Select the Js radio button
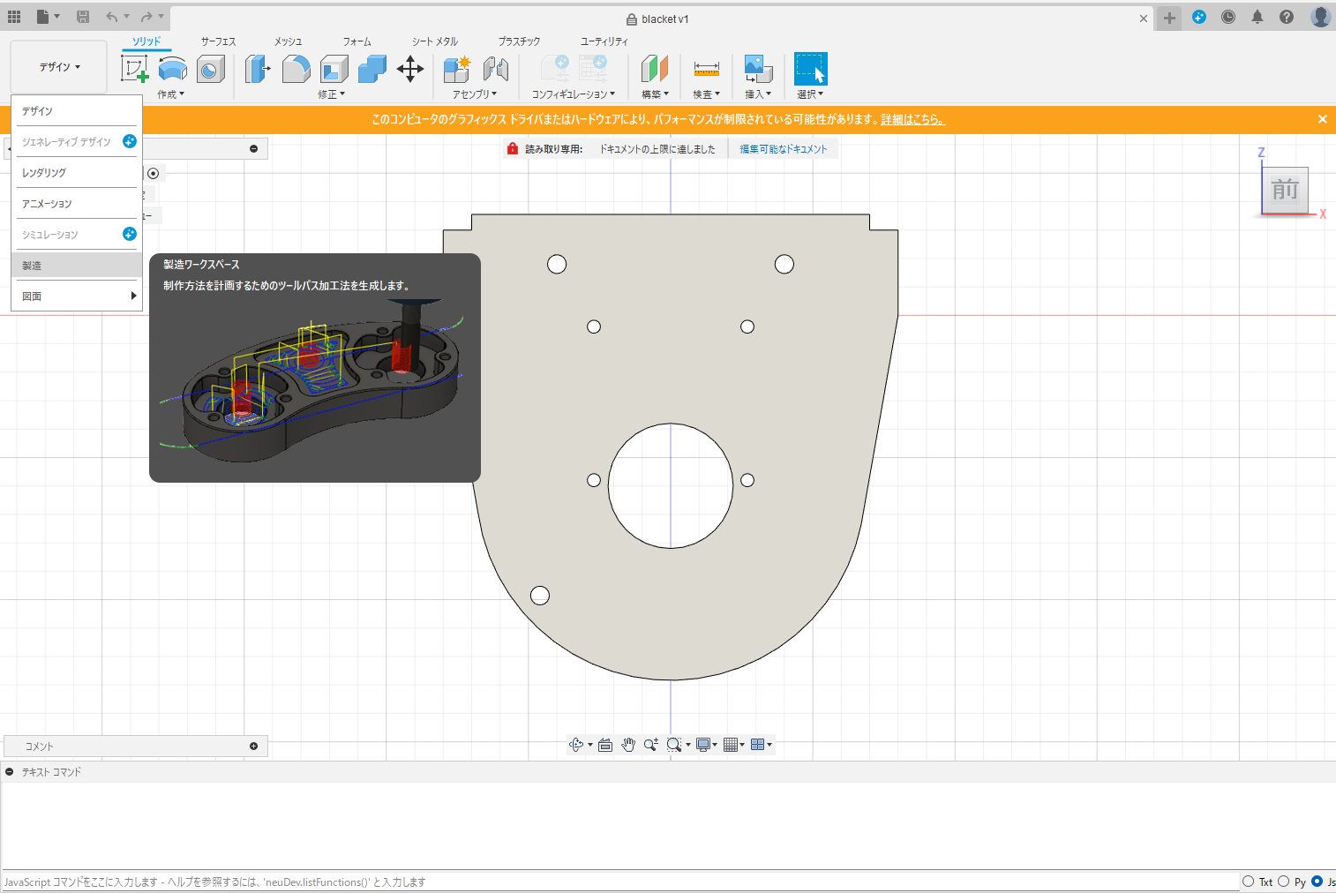The width and height of the screenshot is (1336, 893). coord(1317,882)
